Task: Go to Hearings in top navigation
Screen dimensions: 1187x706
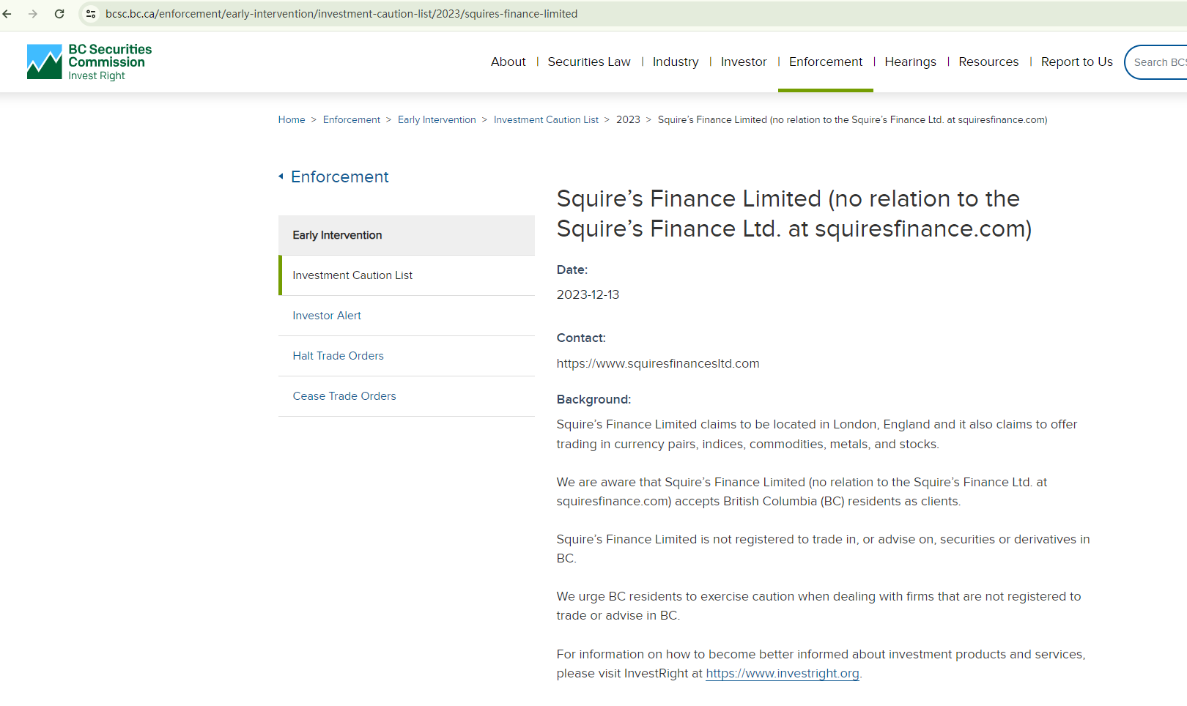Action: tap(910, 62)
